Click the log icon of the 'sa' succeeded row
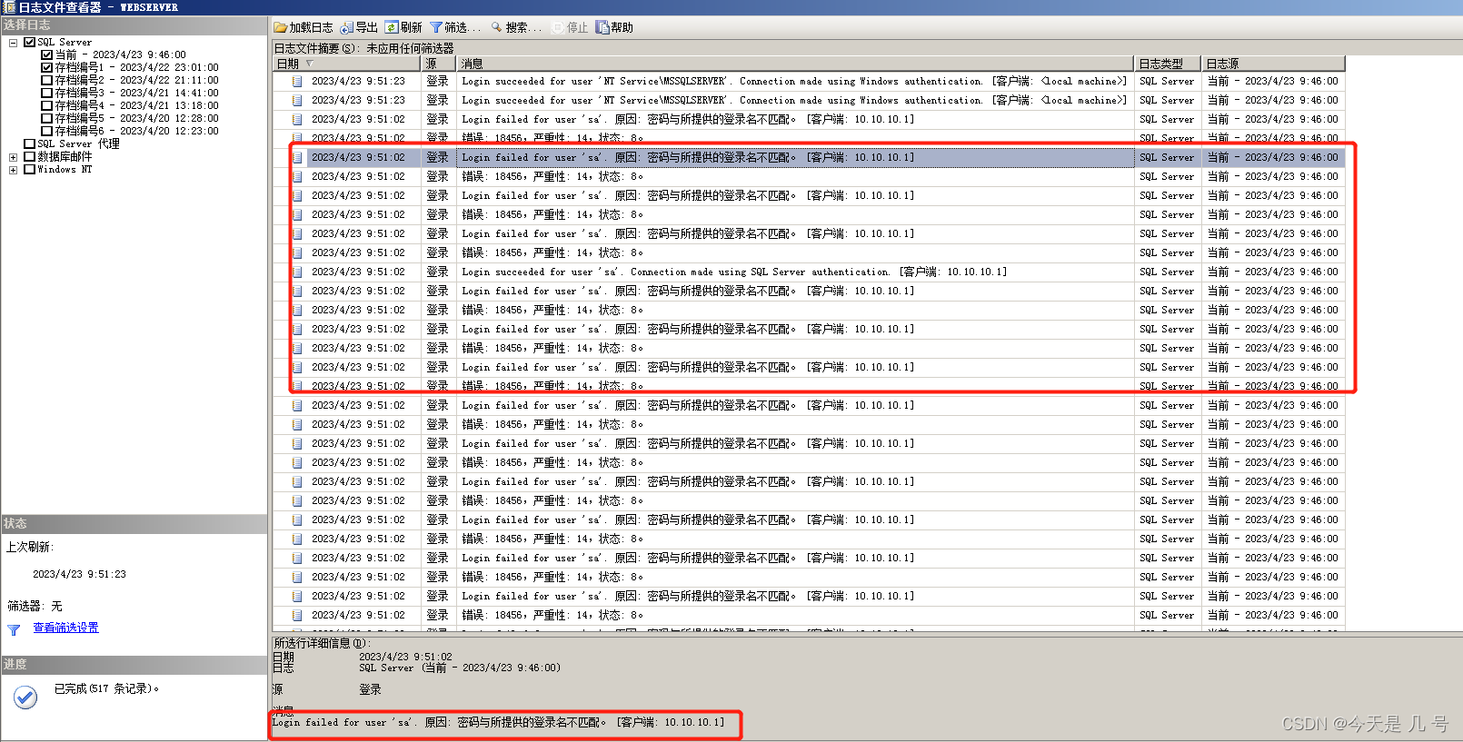The image size is (1463, 742). pos(297,272)
